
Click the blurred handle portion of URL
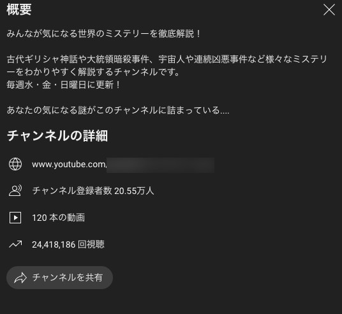coord(160,165)
